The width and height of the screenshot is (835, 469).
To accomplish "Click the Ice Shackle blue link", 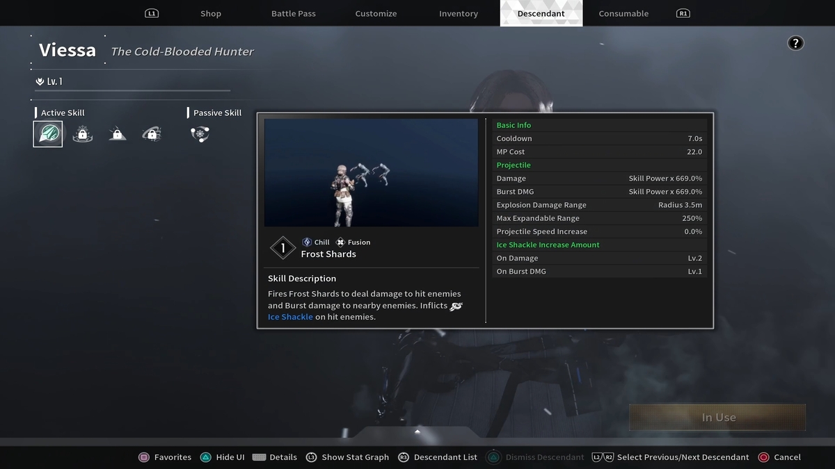I will click(290, 317).
